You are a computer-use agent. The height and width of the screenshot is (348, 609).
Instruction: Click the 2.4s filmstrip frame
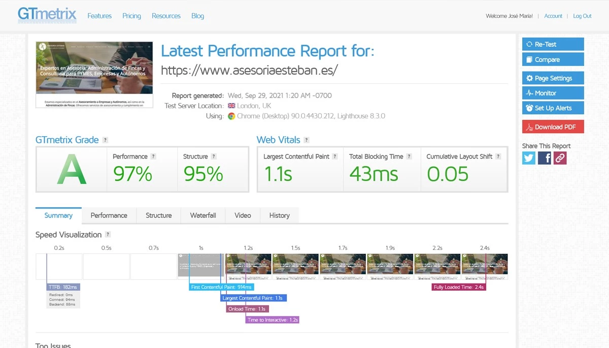485,267
